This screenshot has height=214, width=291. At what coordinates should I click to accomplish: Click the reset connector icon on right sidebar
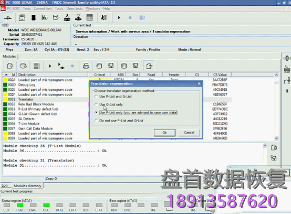tap(287, 69)
